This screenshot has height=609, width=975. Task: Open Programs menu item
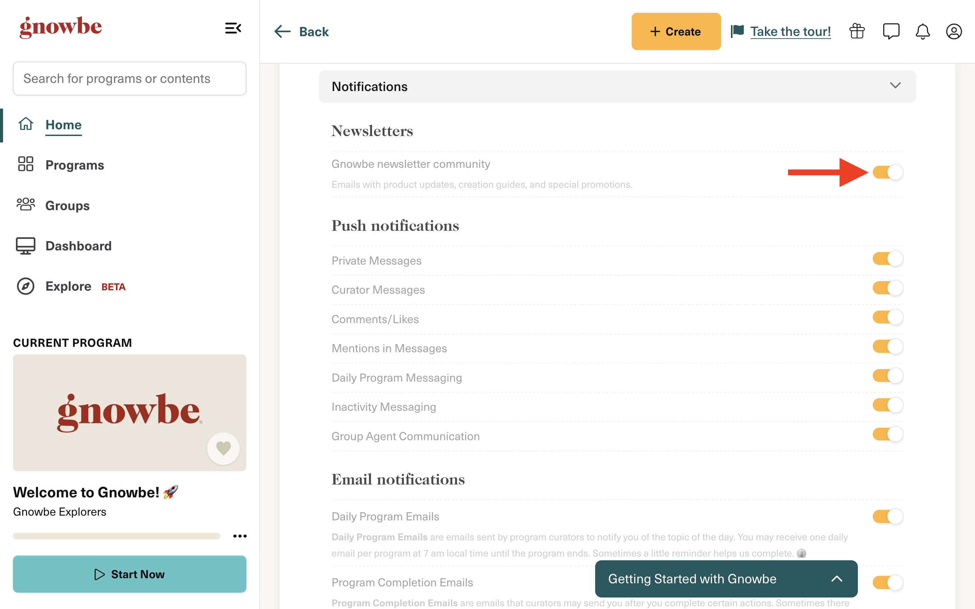(x=74, y=165)
